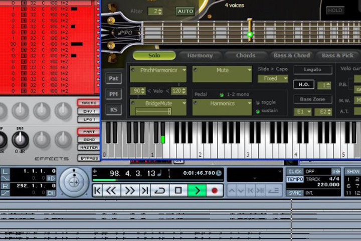
Task: Switch to the Solo tab
Action: pos(154,55)
